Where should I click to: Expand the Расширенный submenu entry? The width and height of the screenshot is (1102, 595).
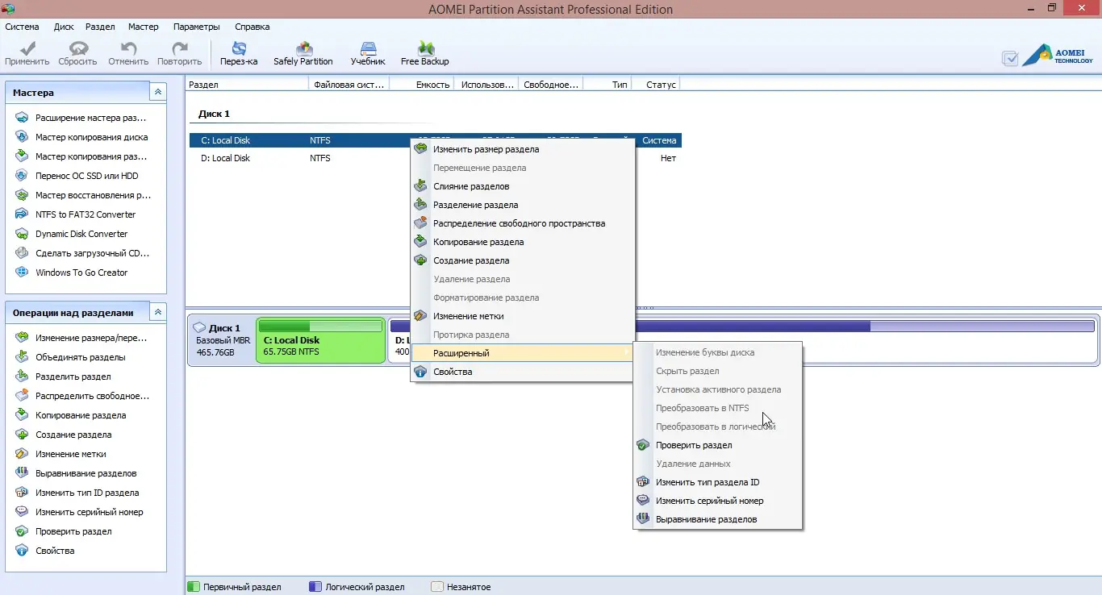[522, 353]
